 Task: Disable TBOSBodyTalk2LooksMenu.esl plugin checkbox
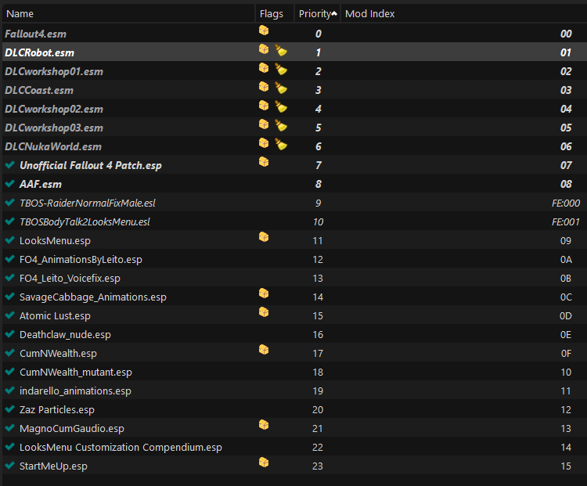coord(9,221)
